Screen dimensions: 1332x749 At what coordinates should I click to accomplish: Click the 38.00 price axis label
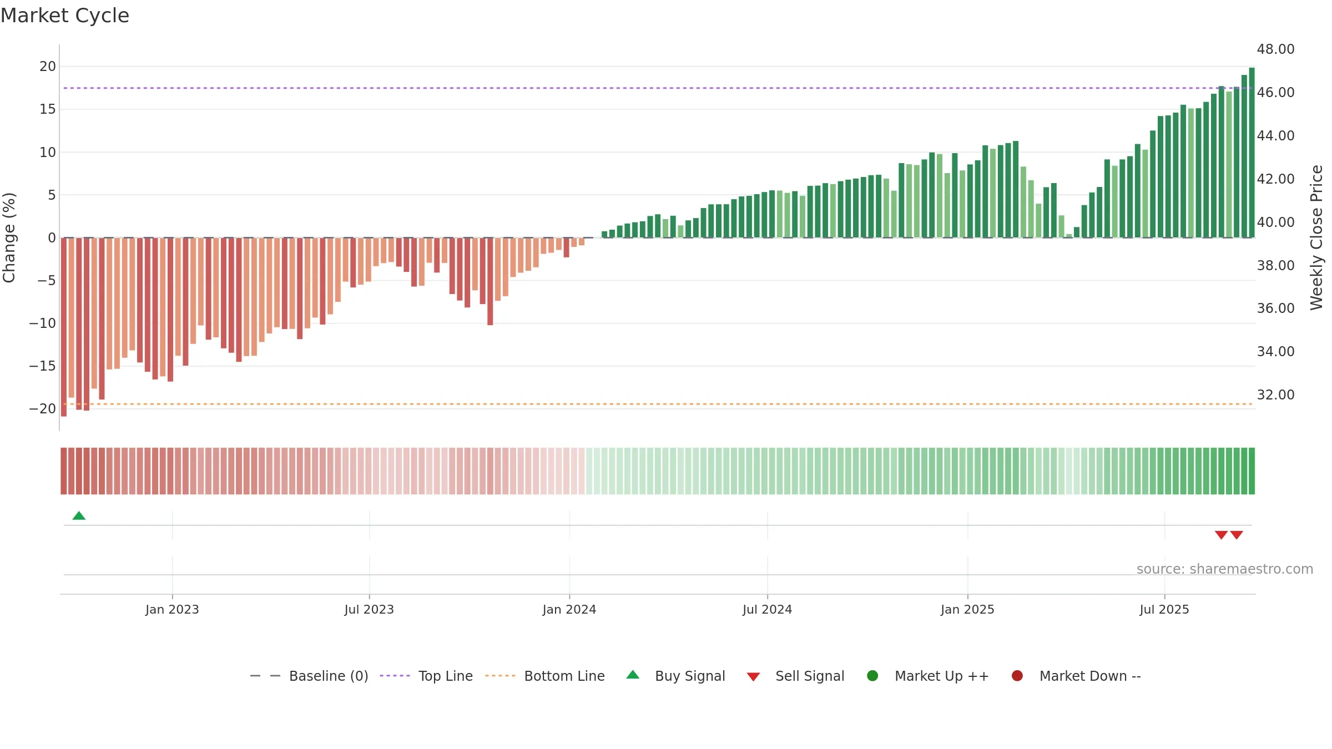click(x=1275, y=266)
